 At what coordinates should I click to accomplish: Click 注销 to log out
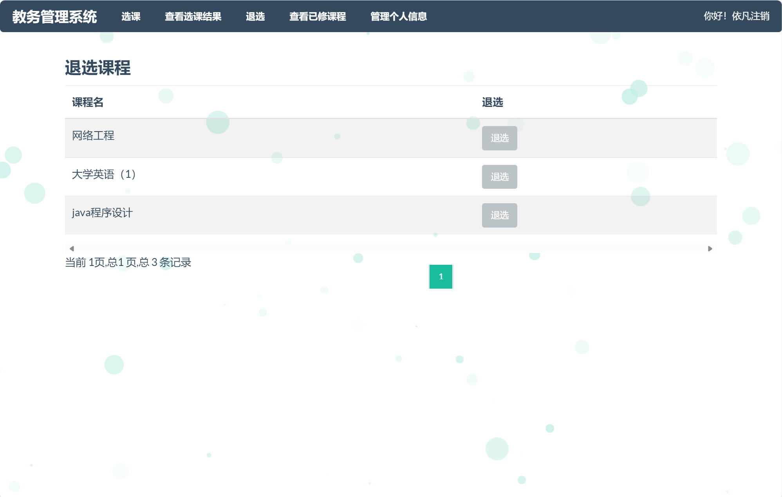tap(761, 16)
